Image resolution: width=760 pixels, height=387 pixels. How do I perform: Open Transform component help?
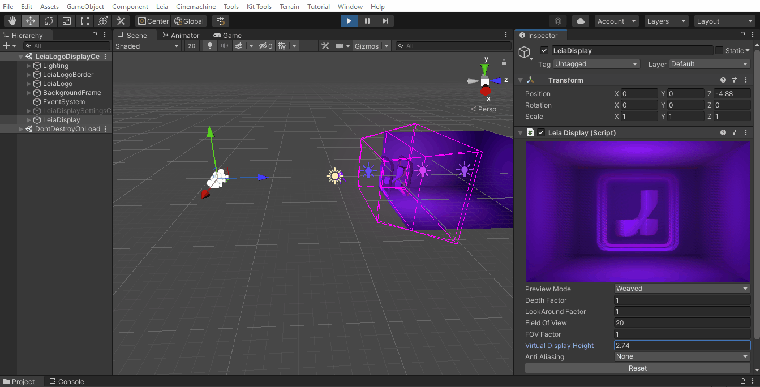[x=723, y=80]
